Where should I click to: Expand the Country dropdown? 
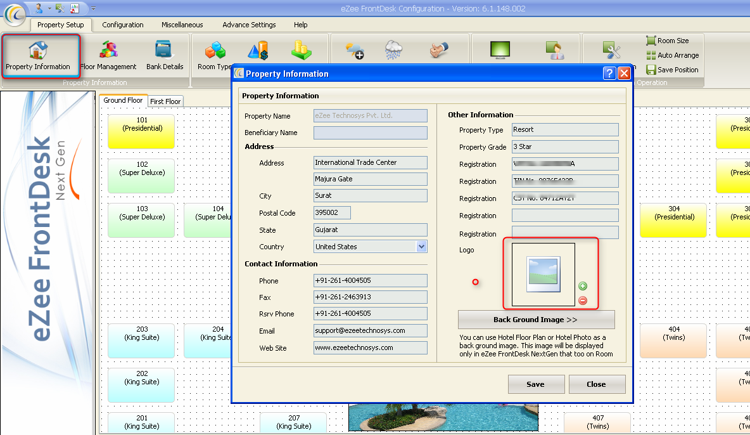tap(421, 247)
